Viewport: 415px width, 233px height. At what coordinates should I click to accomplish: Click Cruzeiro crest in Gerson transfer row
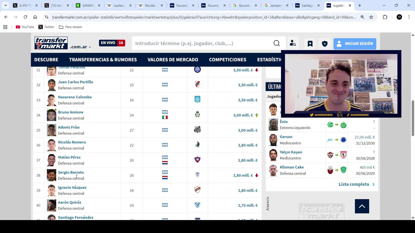[343, 140]
